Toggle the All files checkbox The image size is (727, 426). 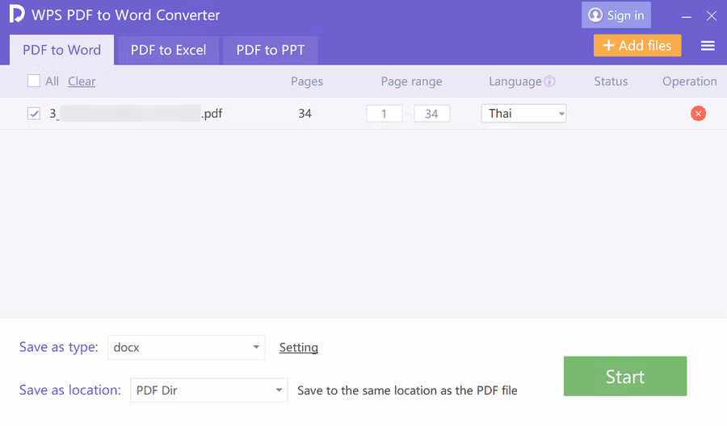34,81
